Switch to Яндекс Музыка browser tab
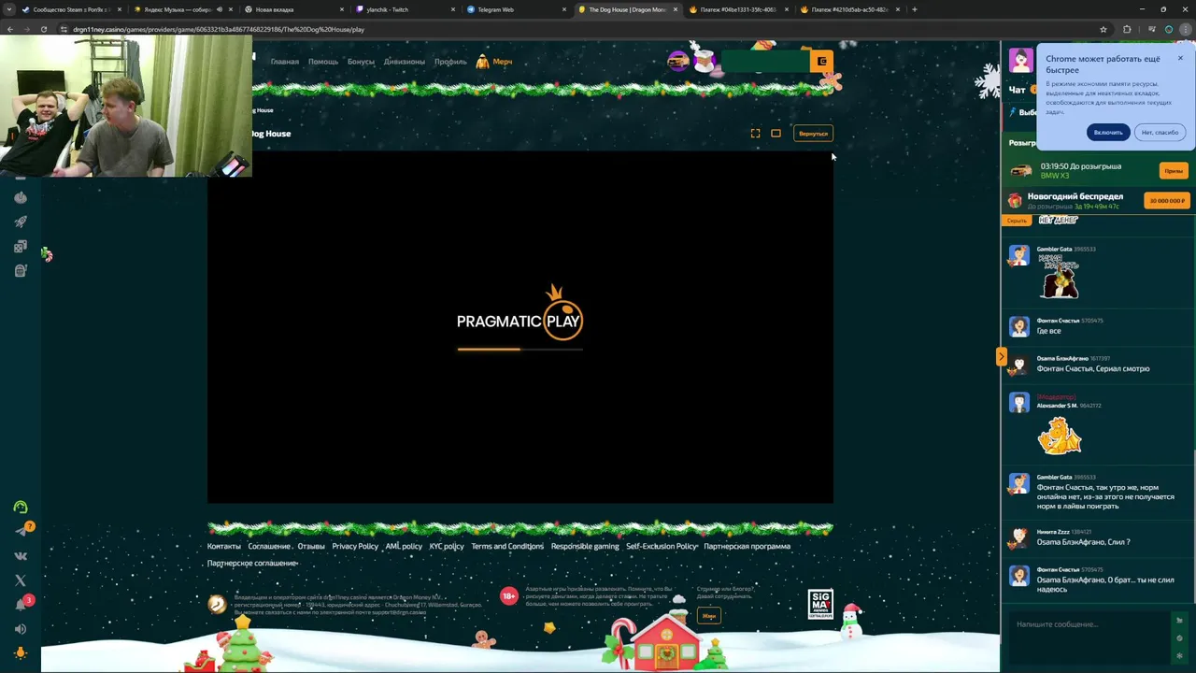Image resolution: width=1196 pixels, height=673 pixels. [182, 9]
